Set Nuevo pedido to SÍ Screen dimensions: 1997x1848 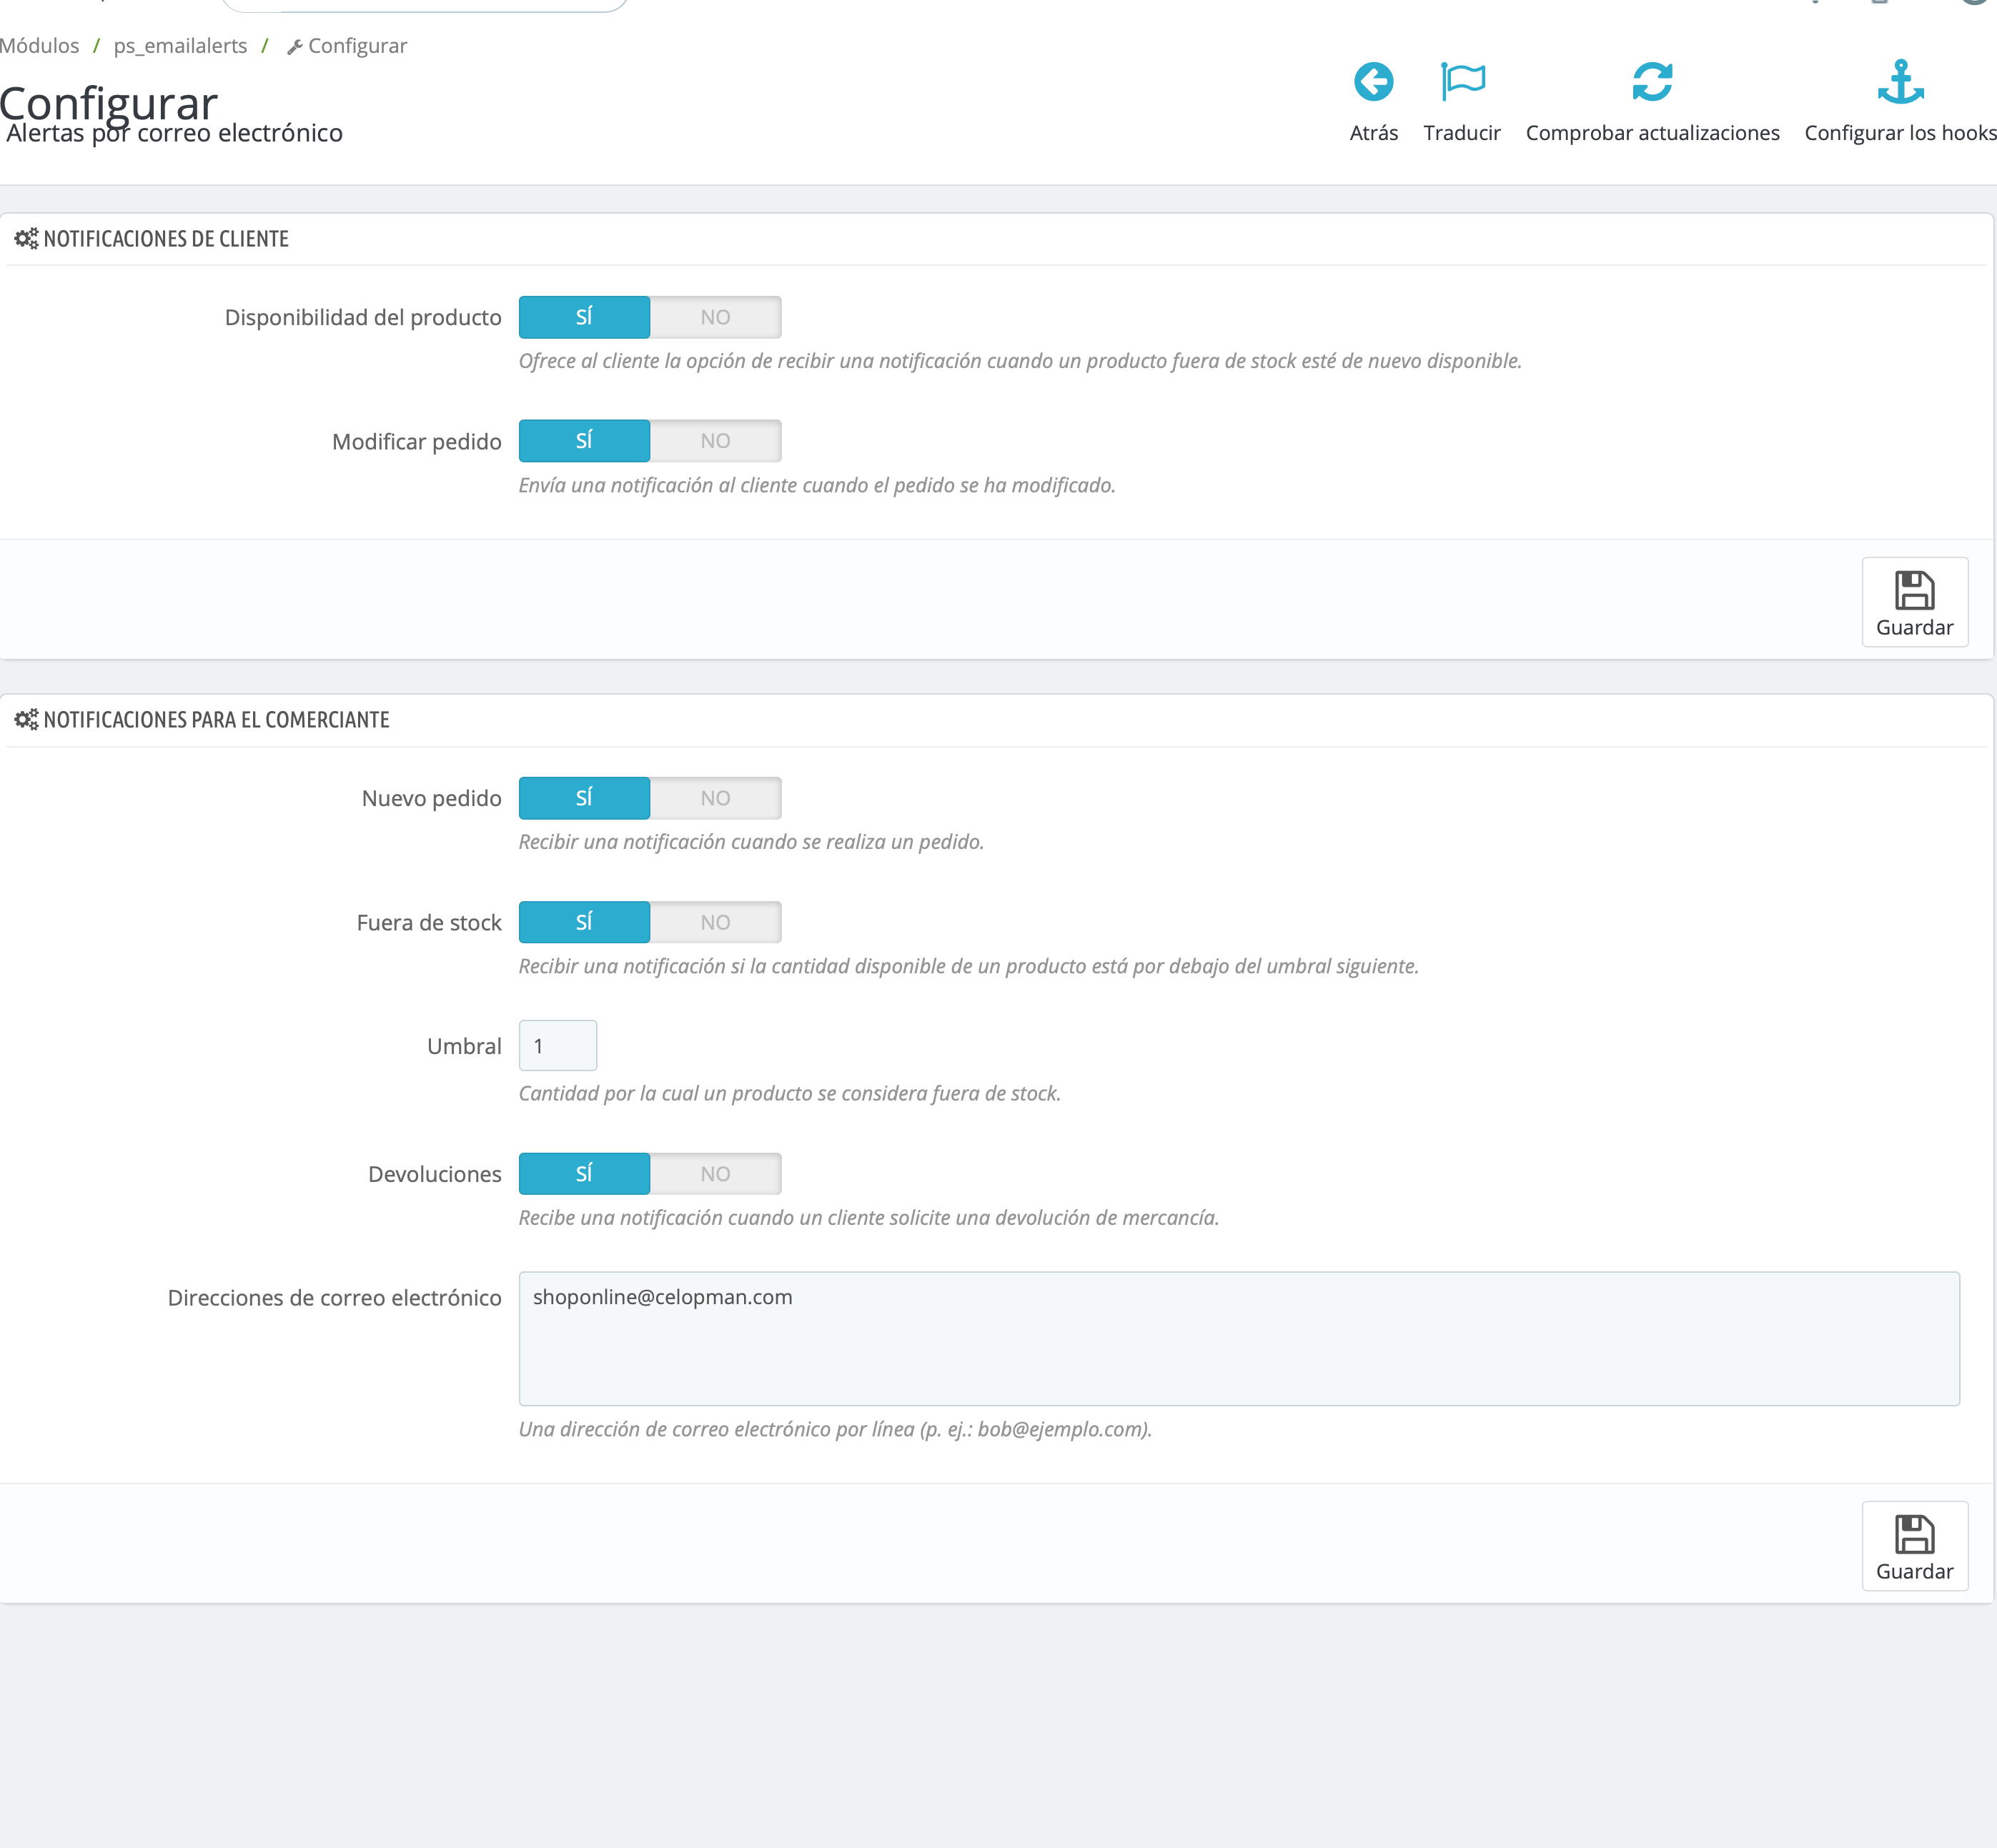click(584, 798)
